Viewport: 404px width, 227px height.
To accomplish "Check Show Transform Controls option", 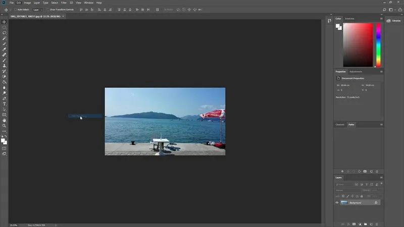I will pos(48,9).
